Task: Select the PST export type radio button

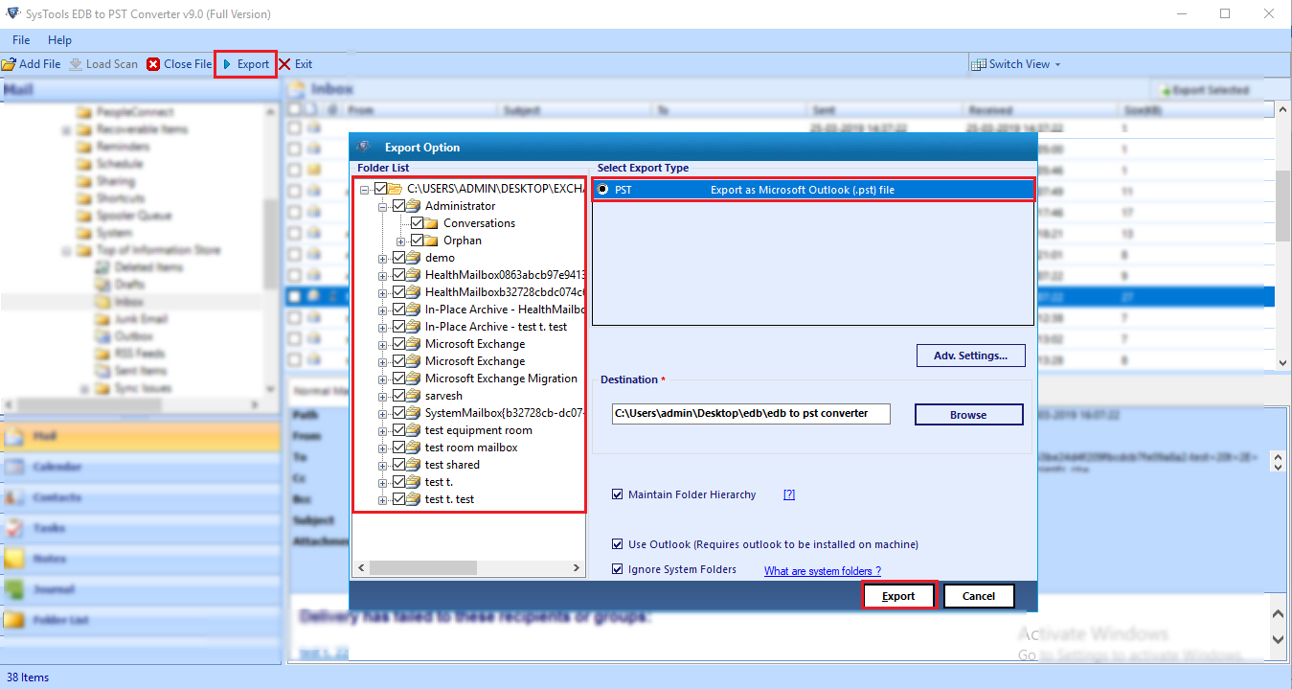Action: (602, 190)
